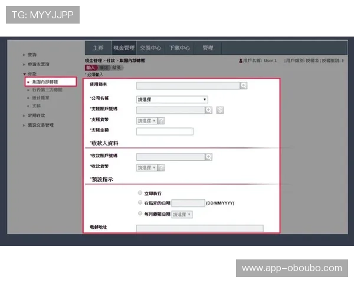
Task: Click the 收款賬戶號碼 input field
Action: point(171,157)
